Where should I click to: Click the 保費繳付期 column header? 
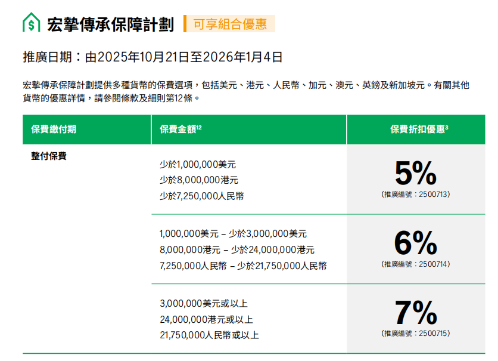click(54, 129)
